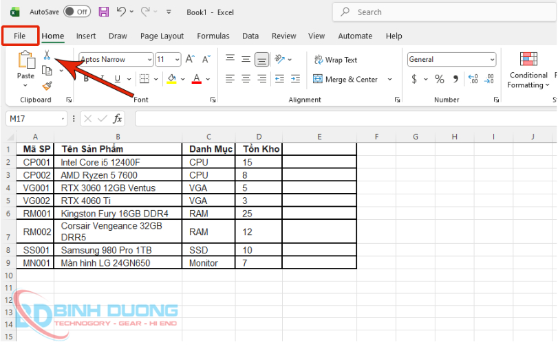
Task: Increase decimal places
Action: point(473,79)
